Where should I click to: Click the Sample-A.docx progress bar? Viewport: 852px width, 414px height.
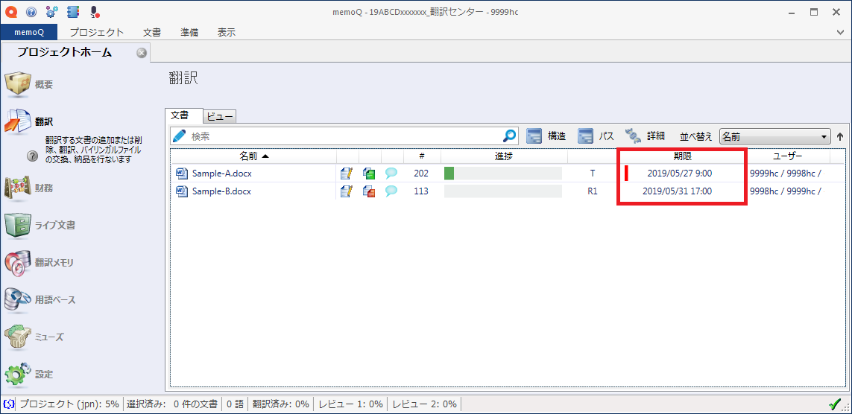pos(502,173)
